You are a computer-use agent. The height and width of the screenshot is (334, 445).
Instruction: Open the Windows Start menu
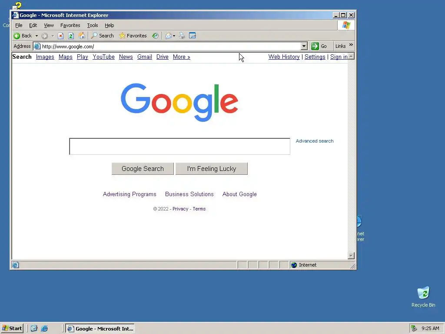tap(12, 328)
